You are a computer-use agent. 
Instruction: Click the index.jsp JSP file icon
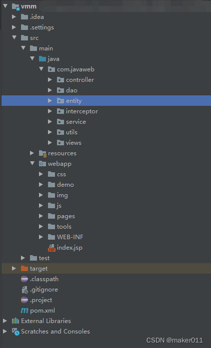(x=51, y=248)
